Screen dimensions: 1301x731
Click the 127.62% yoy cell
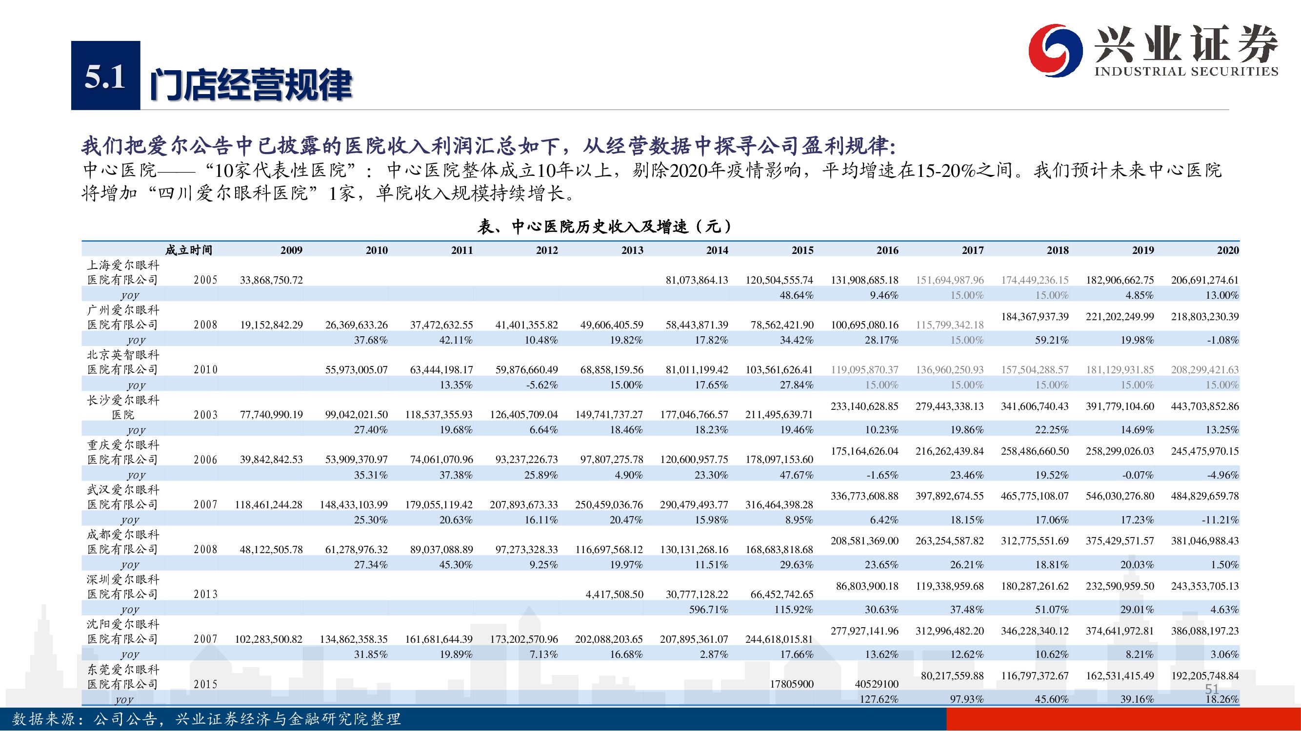pyautogui.click(x=879, y=699)
